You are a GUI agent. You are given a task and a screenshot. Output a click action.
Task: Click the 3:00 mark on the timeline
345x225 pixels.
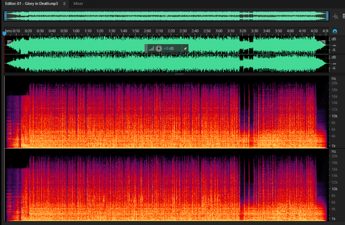coord(219,31)
